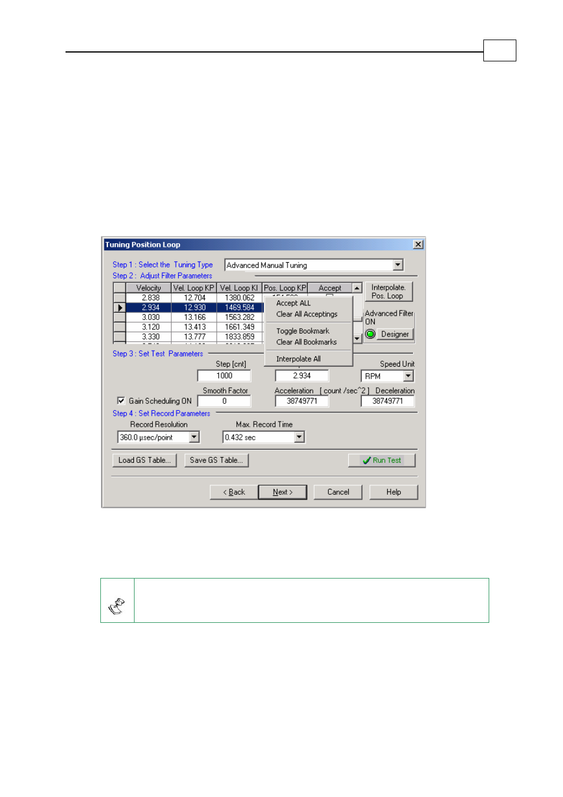Cancel the tuning dialog
The image size is (563, 797).
pyautogui.click(x=338, y=492)
